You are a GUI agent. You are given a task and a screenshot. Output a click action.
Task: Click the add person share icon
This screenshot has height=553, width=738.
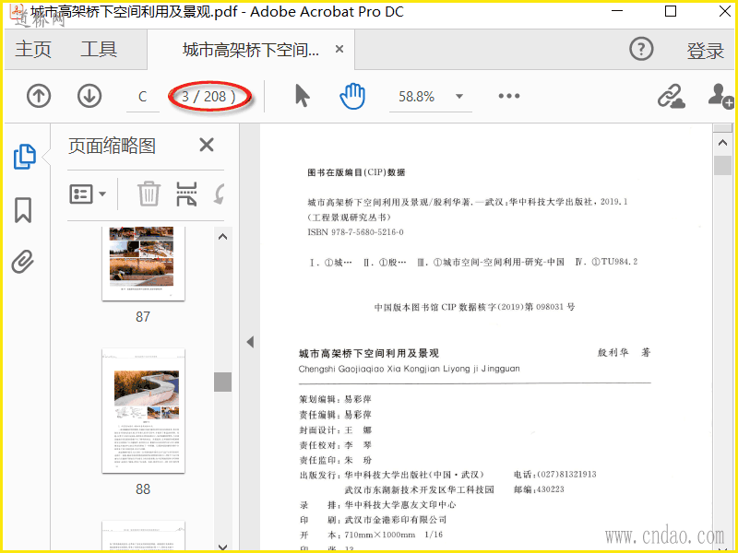pos(720,96)
